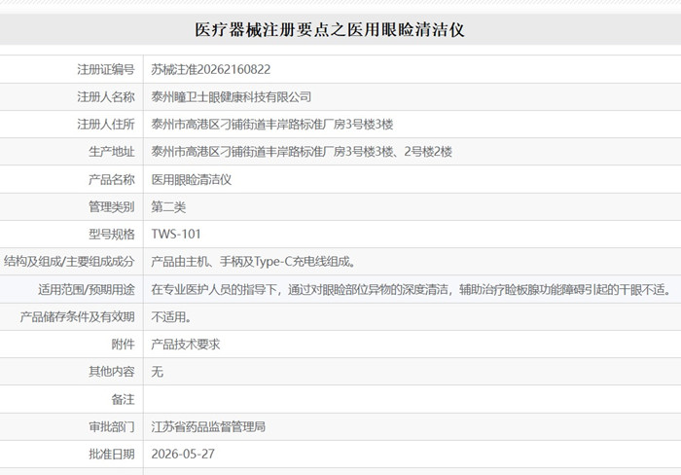Click production address ending 2号楼2楼
This screenshot has height=475, width=681.
pyautogui.click(x=302, y=152)
